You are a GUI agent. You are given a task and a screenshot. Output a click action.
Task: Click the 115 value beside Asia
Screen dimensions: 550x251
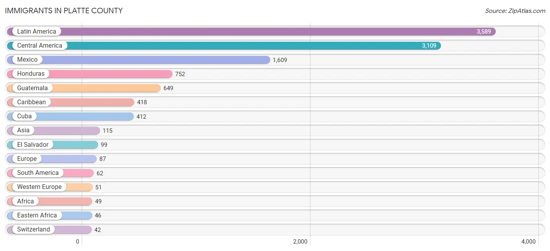pyautogui.click(x=108, y=131)
